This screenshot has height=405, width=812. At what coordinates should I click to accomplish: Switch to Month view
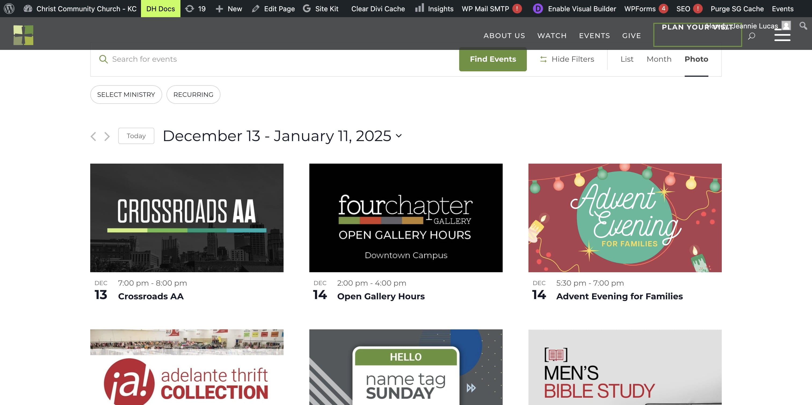click(659, 59)
